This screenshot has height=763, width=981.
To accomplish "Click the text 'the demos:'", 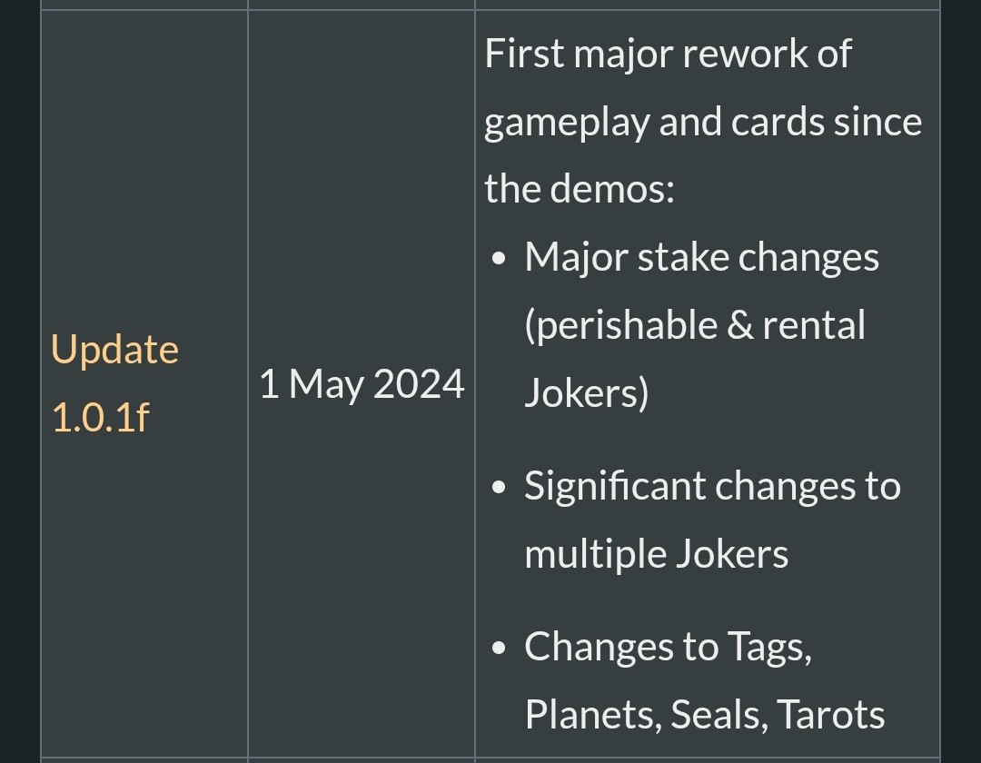I will (580, 189).
